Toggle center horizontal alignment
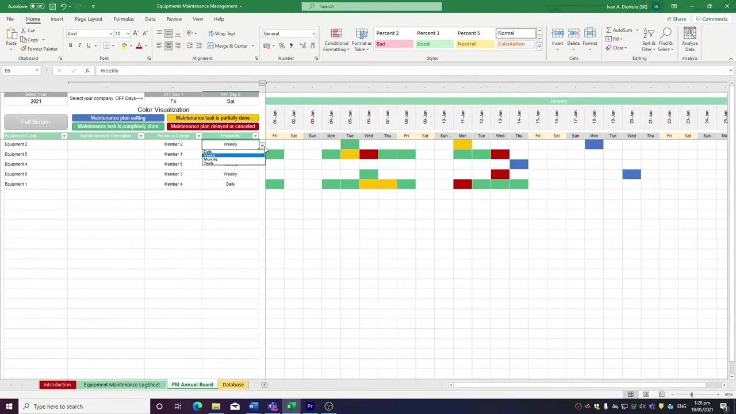This screenshot has width=736, height=414. (168, 46)
